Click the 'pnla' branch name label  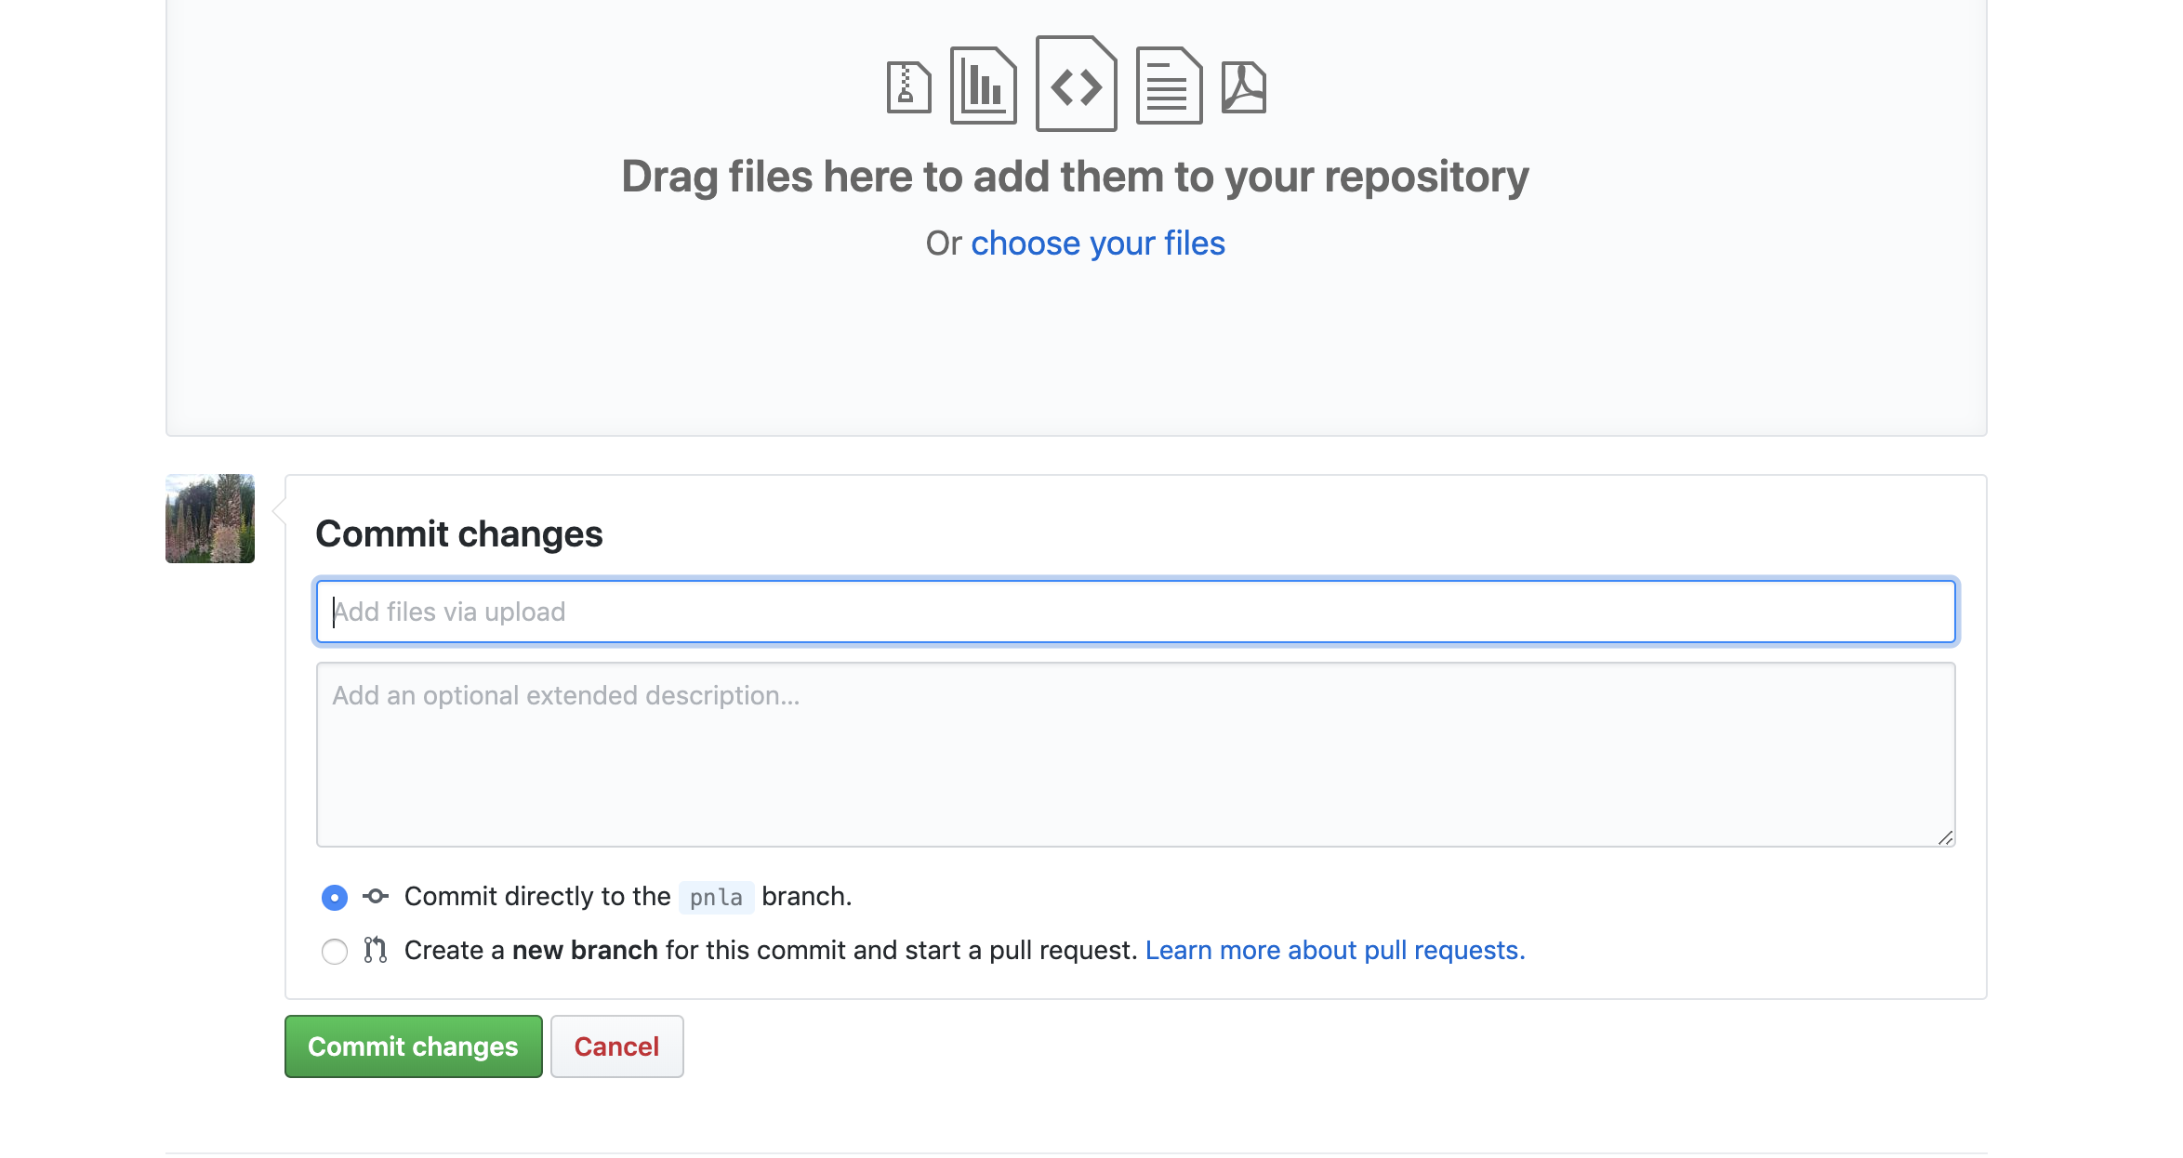[x=716, y=898]
